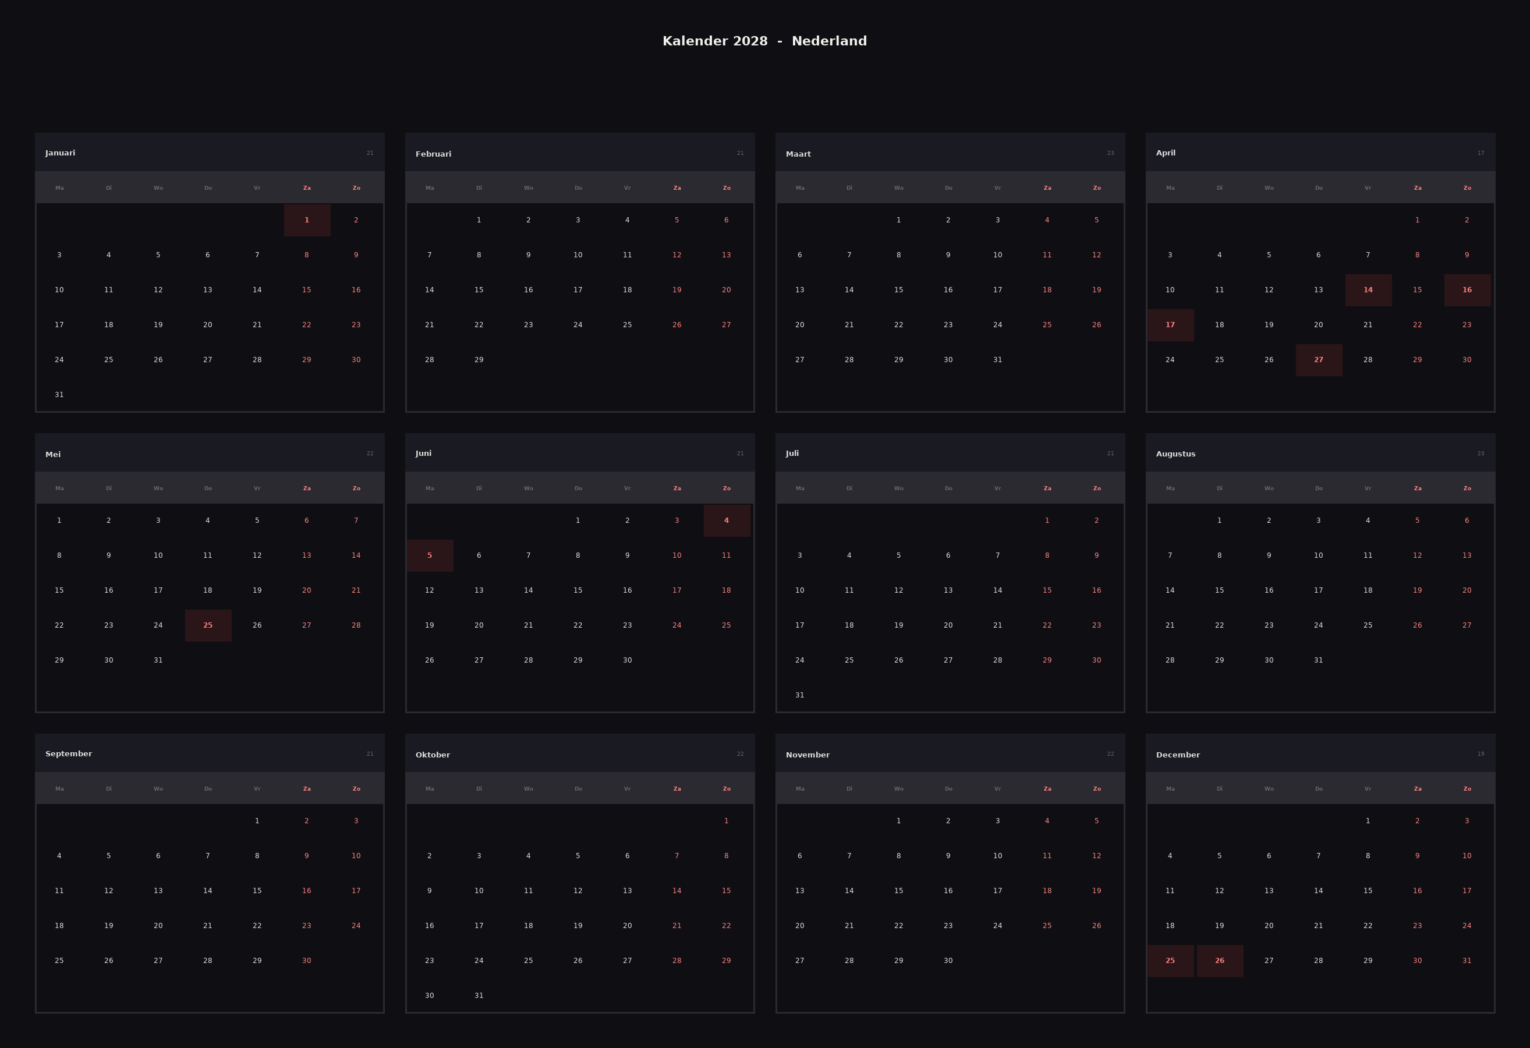Select November 30 in November
The height and width of the screenshot is (1048, 1530).
tap(948, 961)
